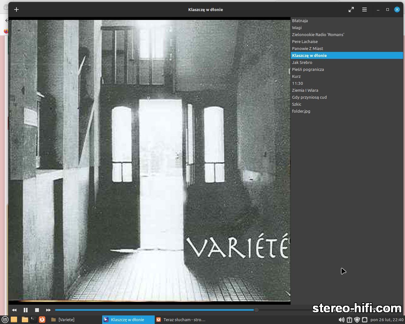Open the Linux Mint start menu
Image resolution: width=405 pixels, height=324 pixels.
[5, 320]
